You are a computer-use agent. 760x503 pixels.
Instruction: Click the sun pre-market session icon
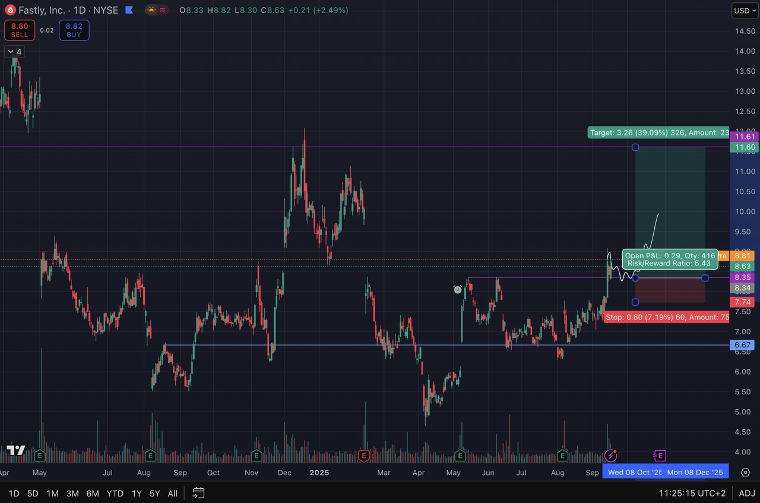tap(151, 10)
